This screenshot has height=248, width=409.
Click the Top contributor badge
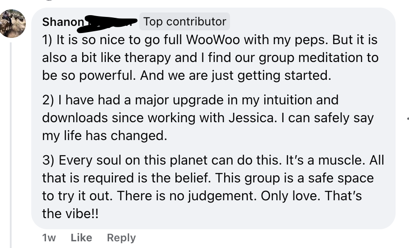tap(185, 21)
